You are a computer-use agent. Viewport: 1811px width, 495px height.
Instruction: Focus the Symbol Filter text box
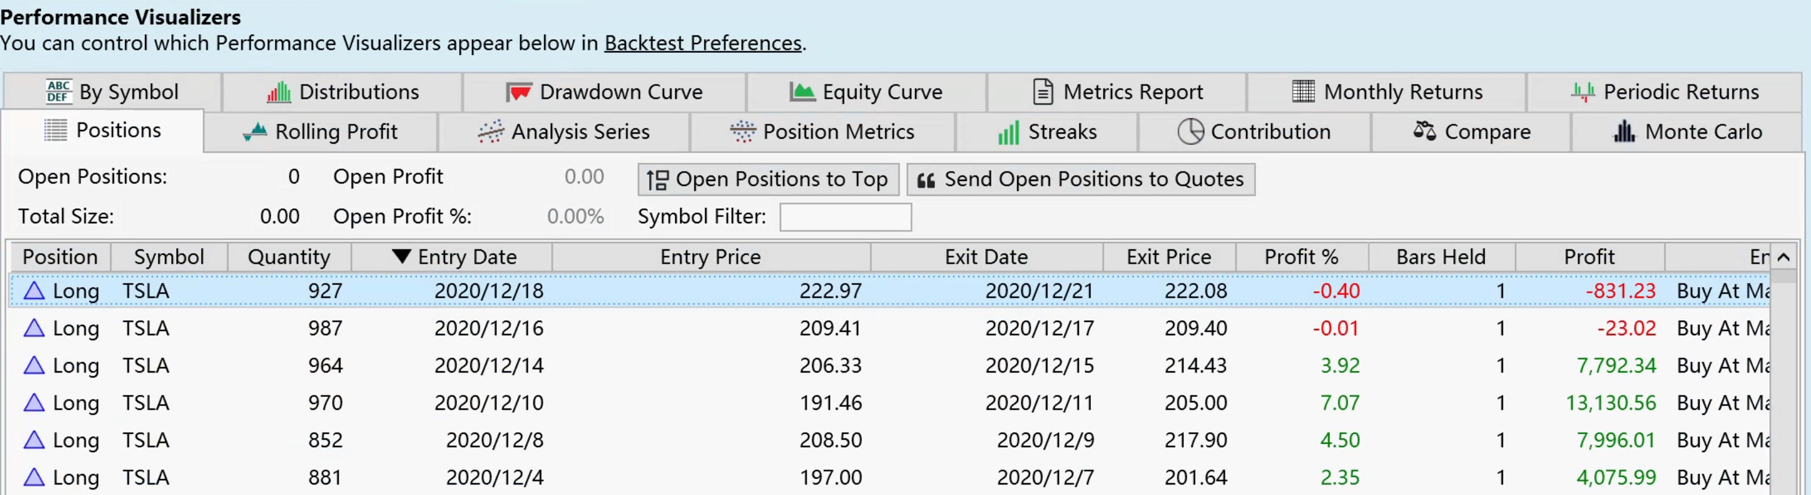845,217
